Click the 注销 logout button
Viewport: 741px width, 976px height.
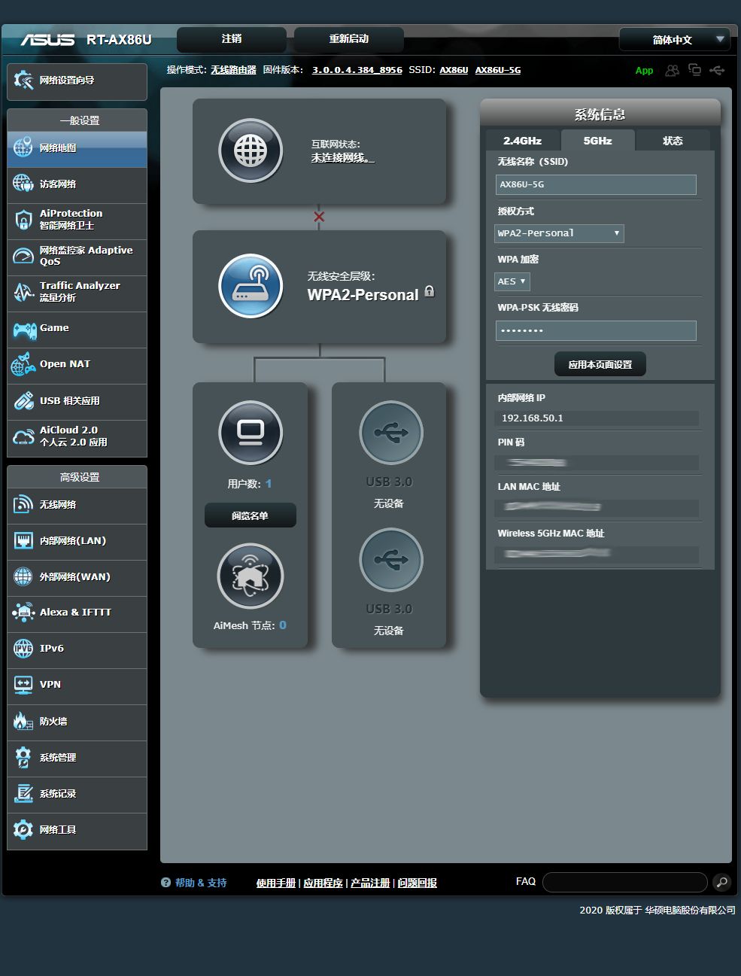[232, 39]
